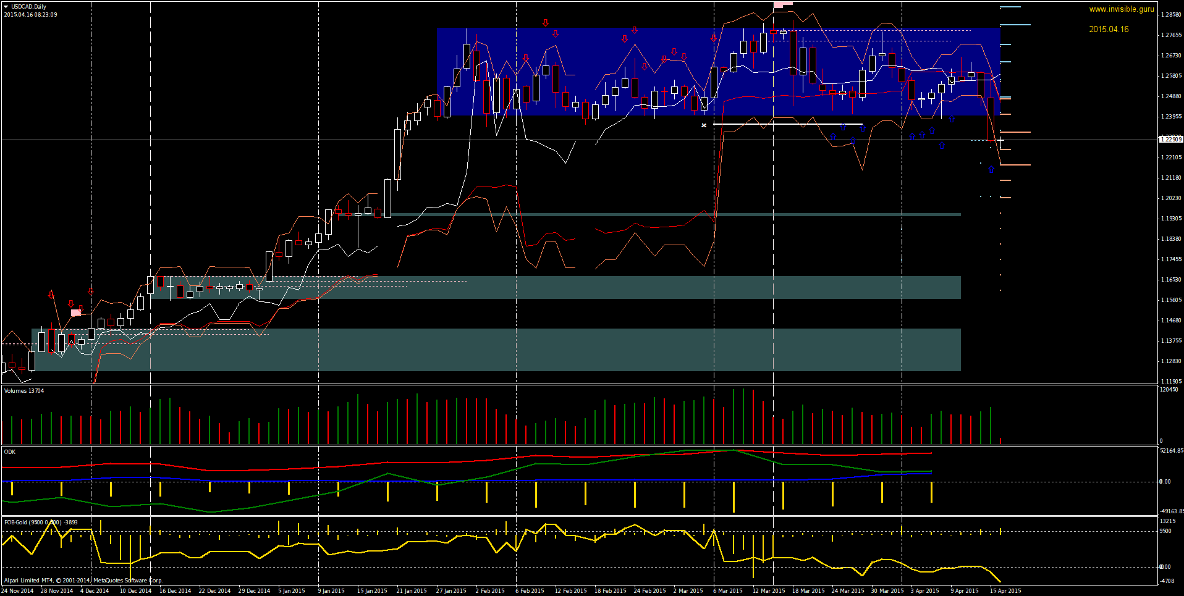
Task: Click the 15 Apr 2015 date label
Action: coord(1005,591)
